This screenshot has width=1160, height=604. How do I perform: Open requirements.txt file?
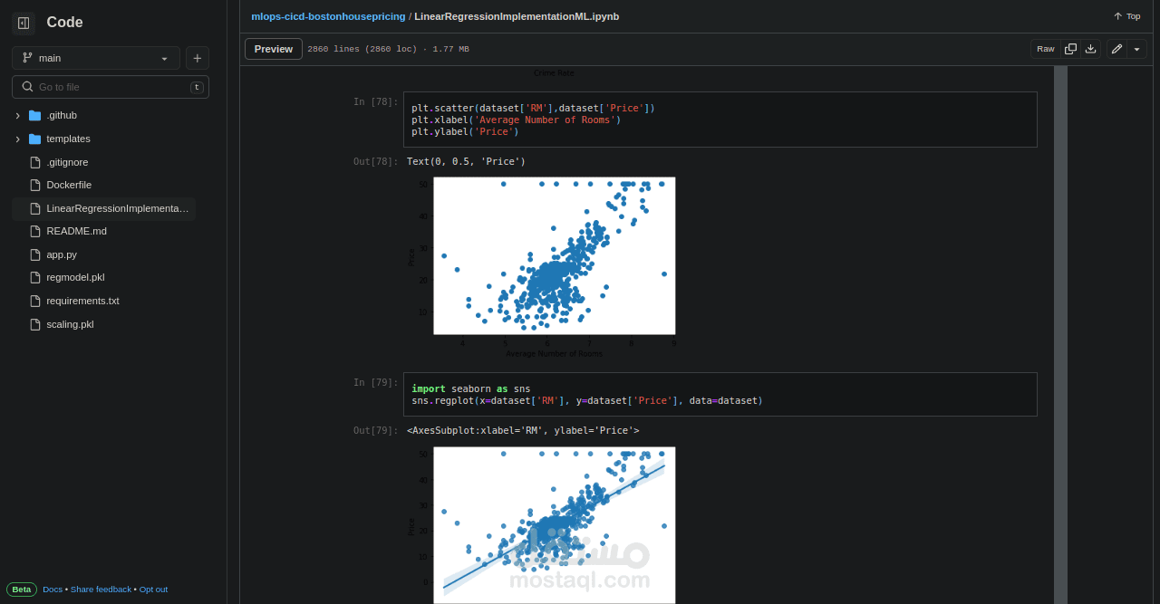tap(82, 301)
